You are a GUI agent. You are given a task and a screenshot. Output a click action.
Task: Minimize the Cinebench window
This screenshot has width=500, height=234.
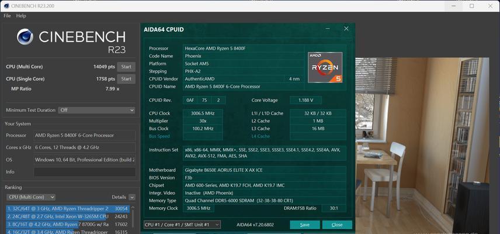(453, 6)
